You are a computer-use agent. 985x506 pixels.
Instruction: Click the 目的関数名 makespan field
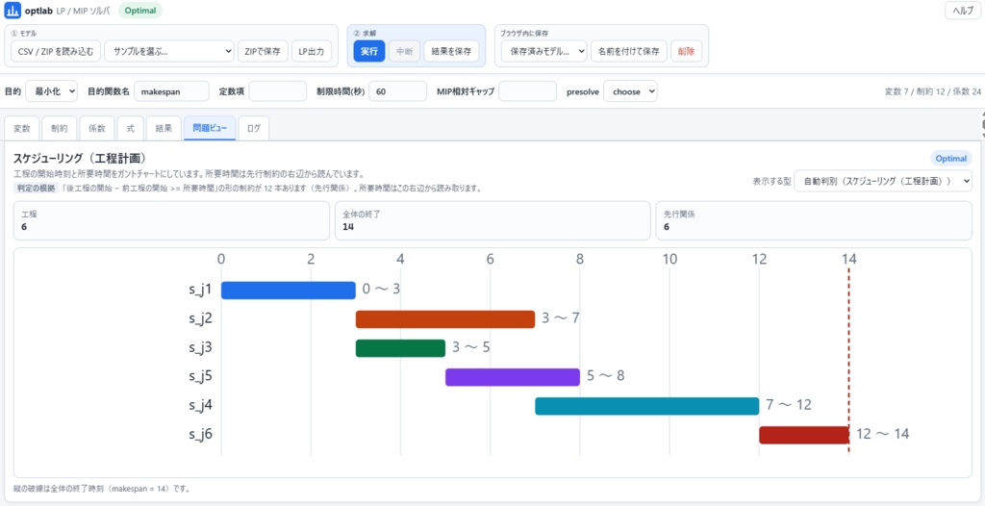[171, 91]
